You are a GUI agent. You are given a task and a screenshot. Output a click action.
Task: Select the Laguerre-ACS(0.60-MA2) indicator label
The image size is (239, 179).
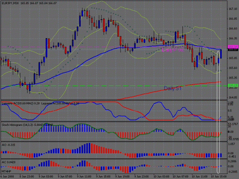21,103
